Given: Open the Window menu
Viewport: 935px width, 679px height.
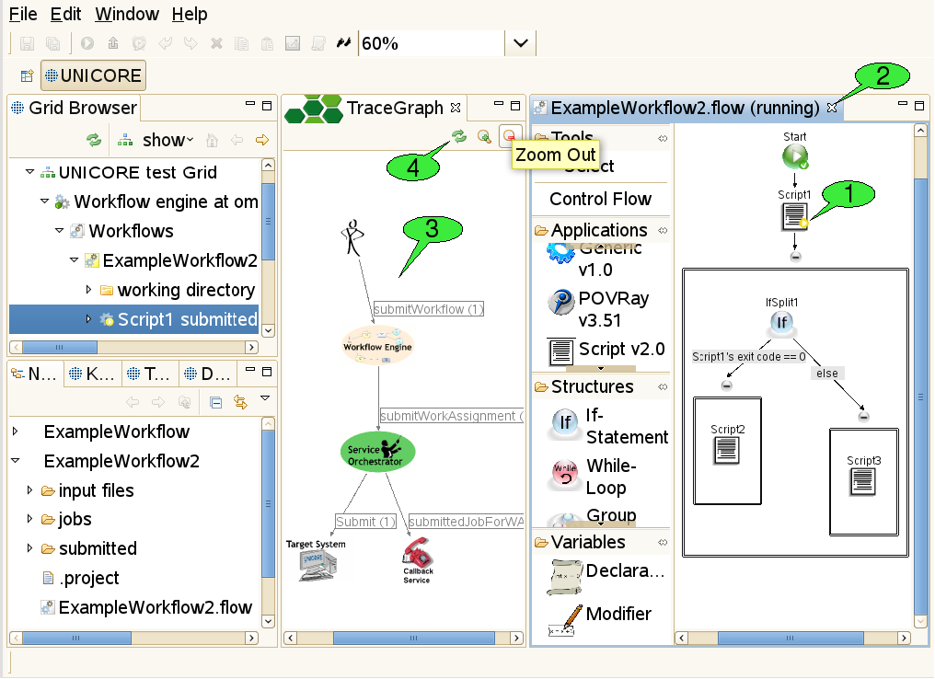Looking at the screenshot, I should [x=127, y=14].
